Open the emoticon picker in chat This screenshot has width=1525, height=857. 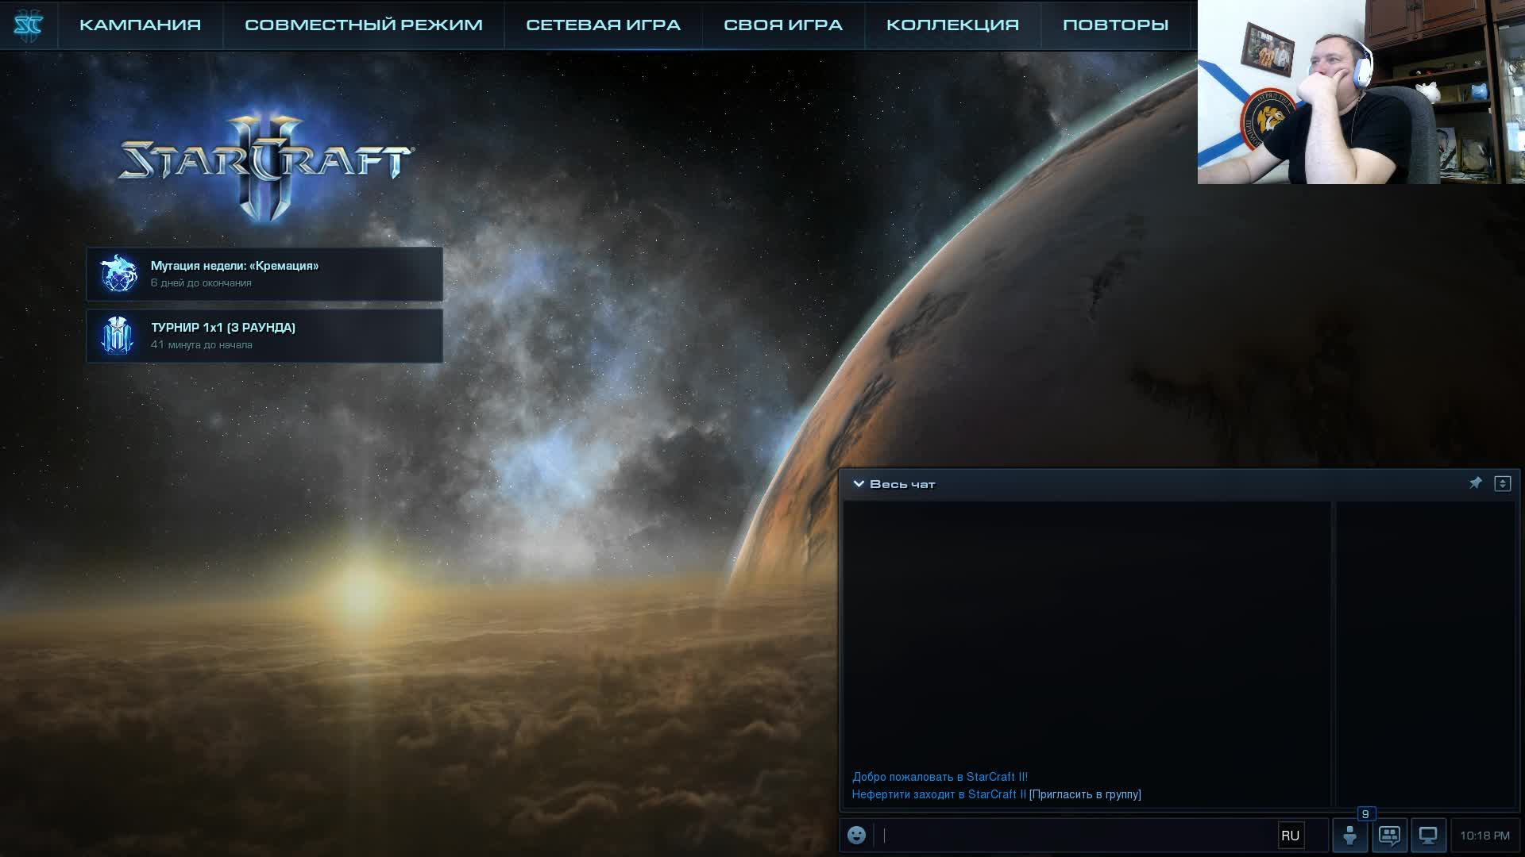click(856, 835)
